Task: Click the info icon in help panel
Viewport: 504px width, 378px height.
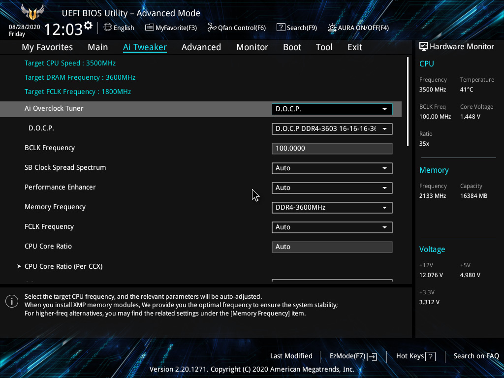Action: tap(12, 301)
